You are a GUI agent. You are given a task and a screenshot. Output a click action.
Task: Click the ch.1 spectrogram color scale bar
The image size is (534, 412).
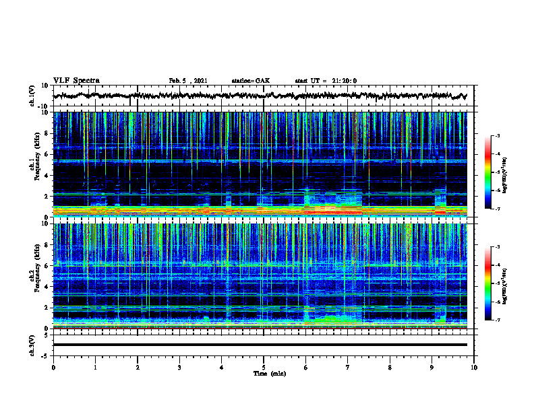point(487,172)
